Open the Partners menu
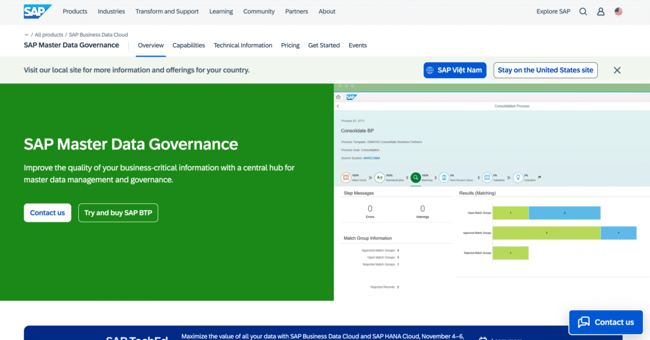The width and height of the screenshot is (650, 340). [x=296, y=11]
